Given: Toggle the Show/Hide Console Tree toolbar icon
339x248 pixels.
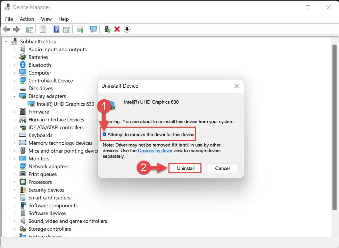Looking at the screenshot, I should [x=30, y=29].
